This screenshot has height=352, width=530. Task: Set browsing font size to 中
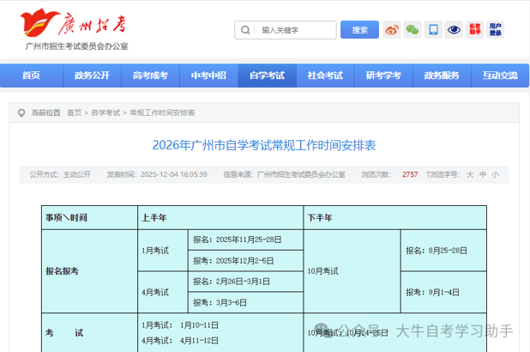[x=483, y=174]
